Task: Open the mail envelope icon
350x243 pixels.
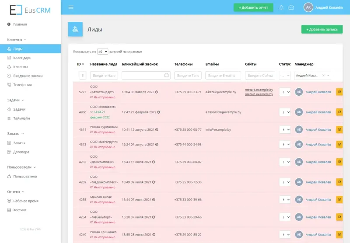Action: (291, 7)
